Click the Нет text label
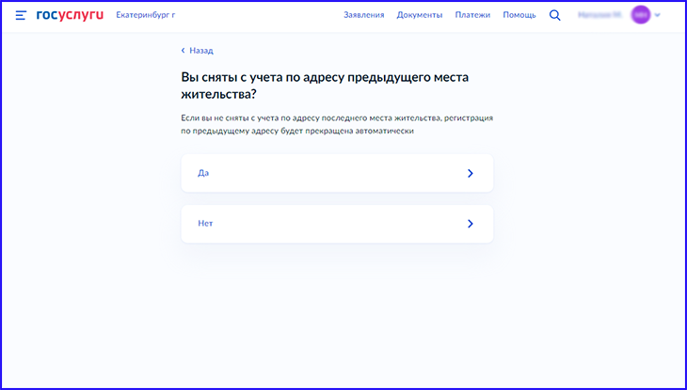The width and height of the screenshot is (687, 390). tap(206, 224)
